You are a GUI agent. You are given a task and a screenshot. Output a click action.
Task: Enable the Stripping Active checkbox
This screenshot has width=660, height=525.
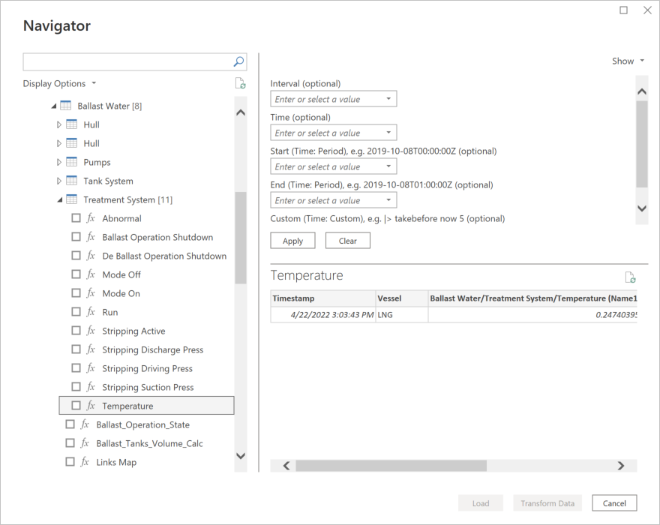coord(76,331)
